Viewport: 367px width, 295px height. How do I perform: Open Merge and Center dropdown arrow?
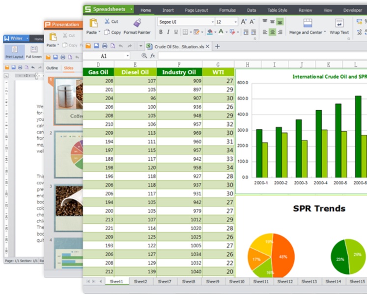tap(325, 32)
